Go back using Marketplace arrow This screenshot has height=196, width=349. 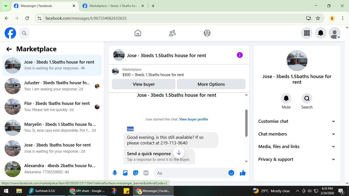(x=9, y=49)
